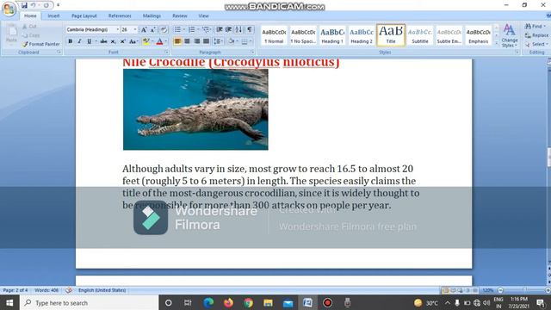This screenshot has width=551, height=310.
Task: Open line spacing dropdown
Action: pos(218,41)
